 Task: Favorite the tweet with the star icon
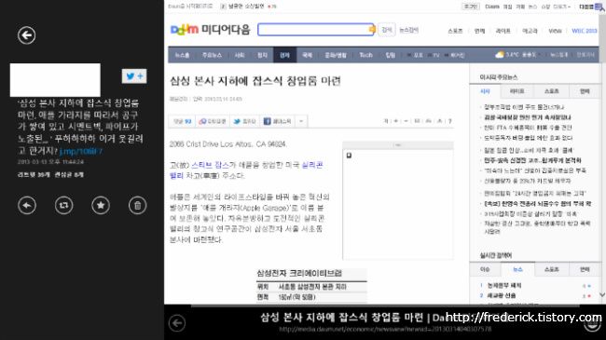(101, 205)
